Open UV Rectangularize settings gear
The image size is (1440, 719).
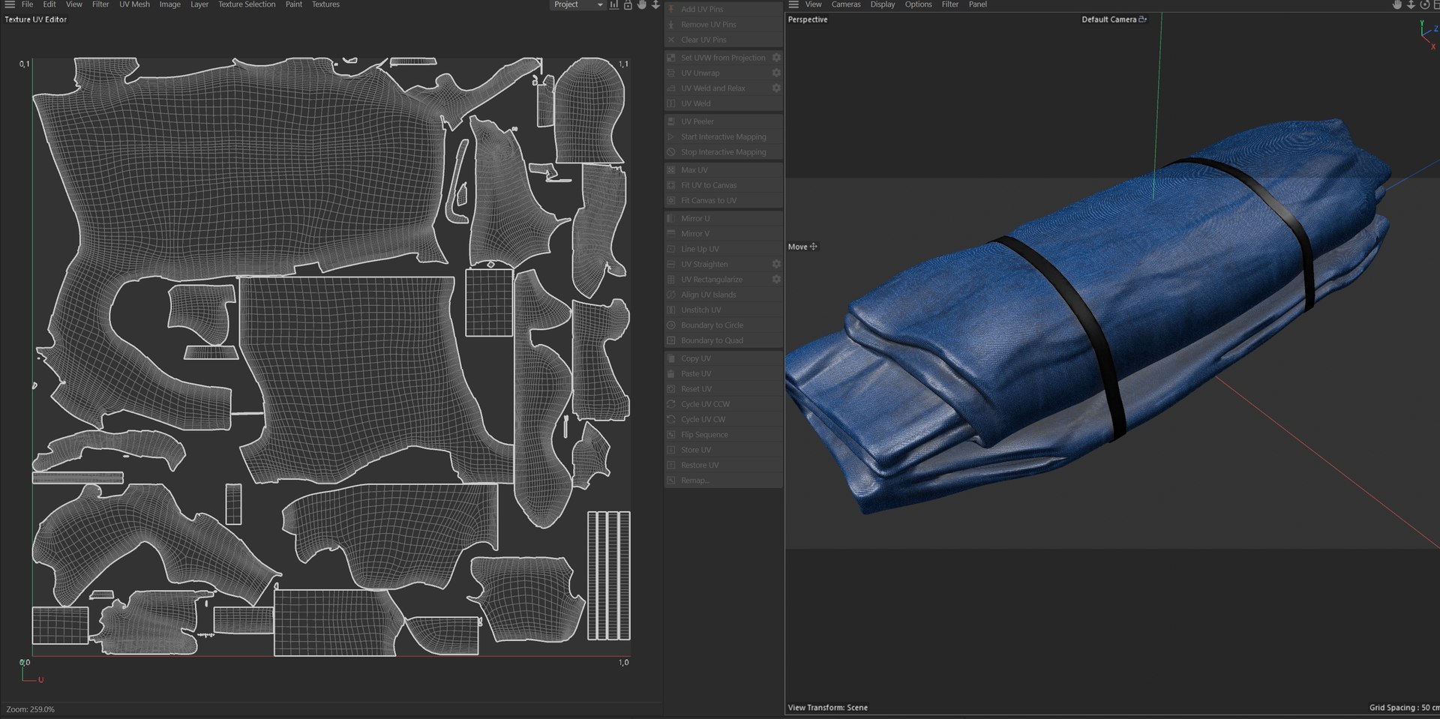pyautogui.click(x=776, y=280)
